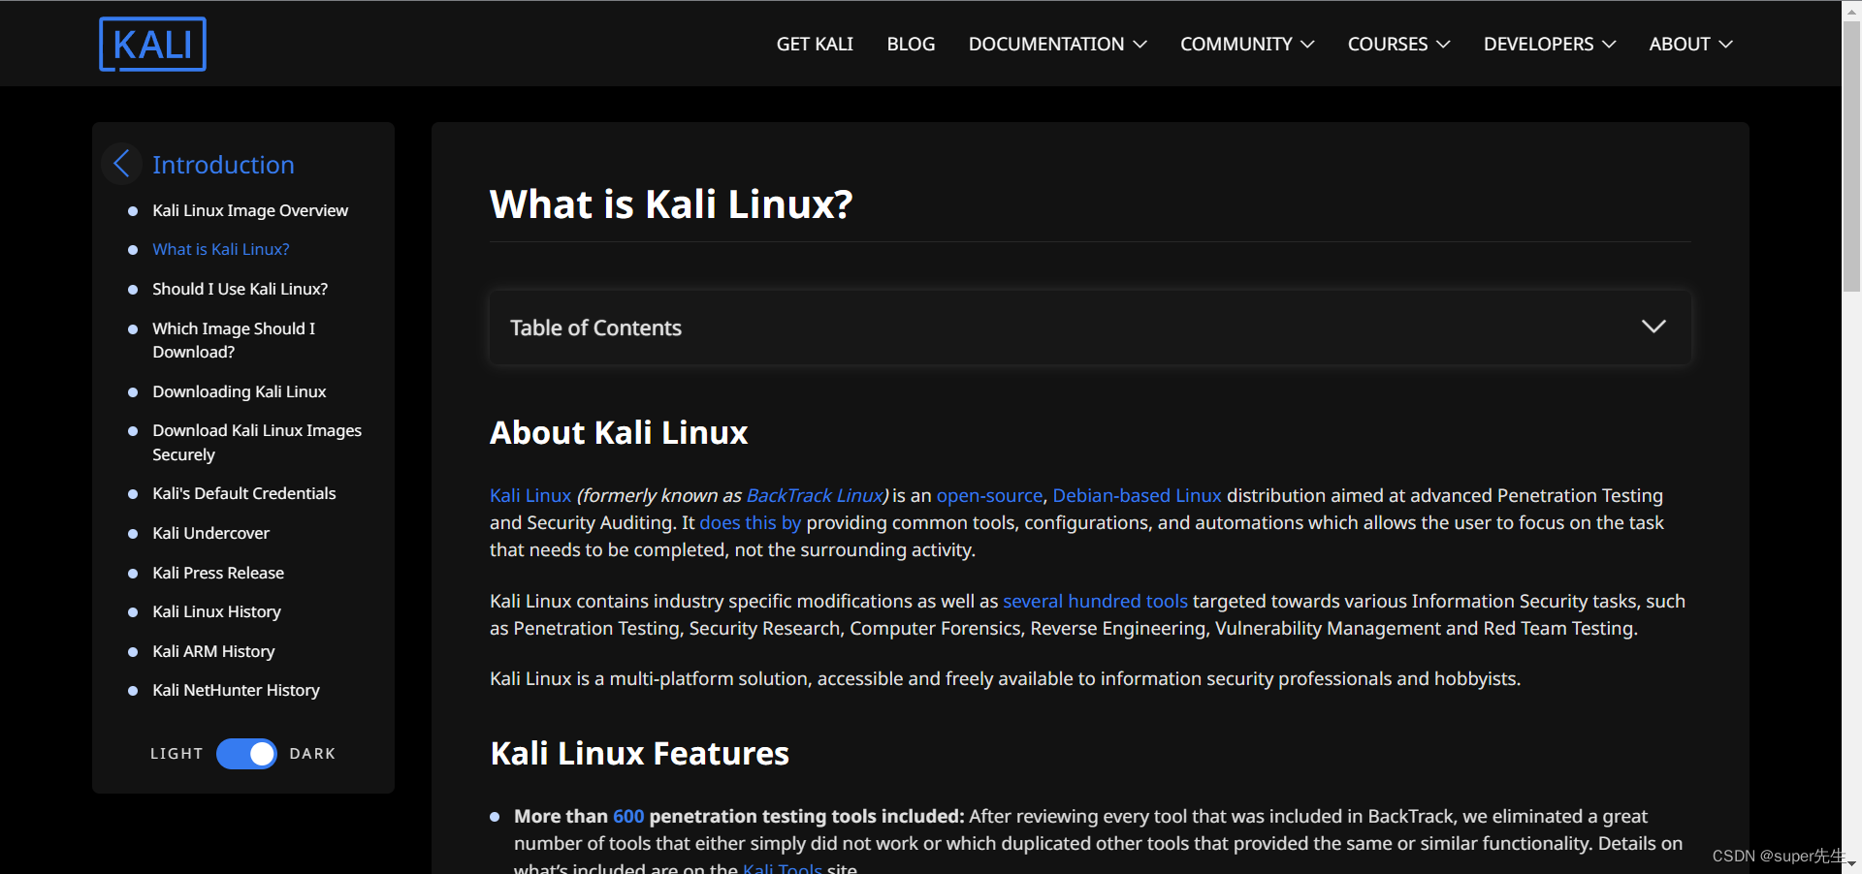This screenshot has width=1862, height=874.
Task: Go back using the sidebar back arrow
Action: coord(121,164)
